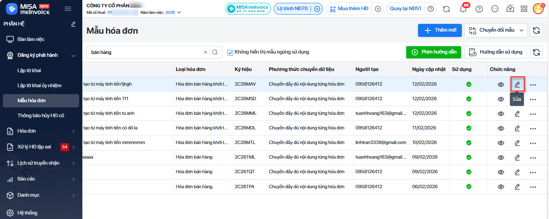Preview template 2C26TPA using eye icon
This screenshot has height=219, width=549.
point(501,187)
